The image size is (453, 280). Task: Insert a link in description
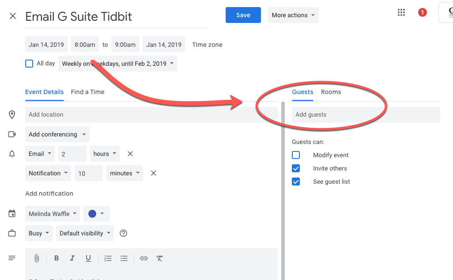[x=144, y=258]
